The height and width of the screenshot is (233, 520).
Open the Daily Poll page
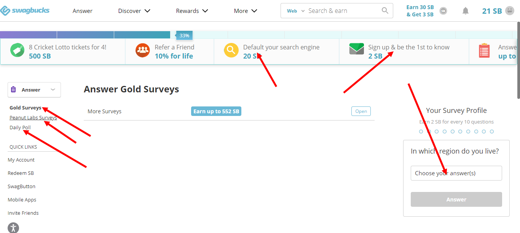(x=20, y=128)
